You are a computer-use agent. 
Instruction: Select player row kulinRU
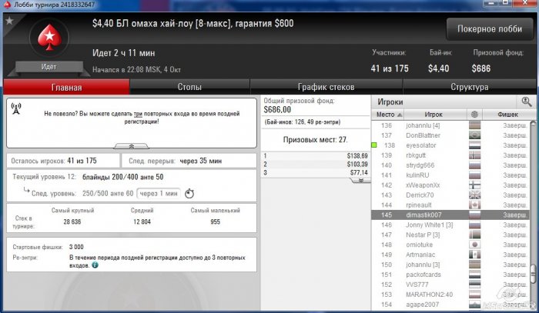coord(450,175)
